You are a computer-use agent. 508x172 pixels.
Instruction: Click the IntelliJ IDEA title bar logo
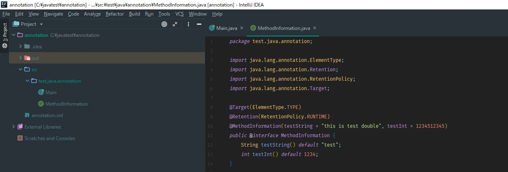5,5
